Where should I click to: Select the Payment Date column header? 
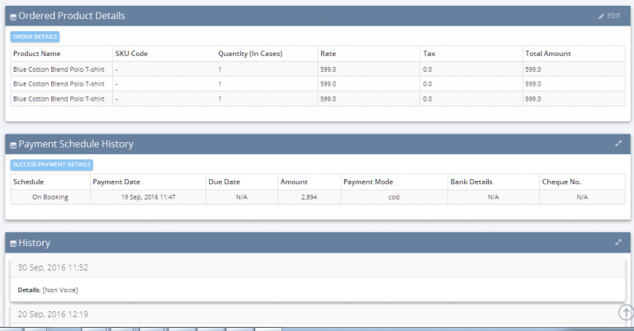(x=116, y=182)
